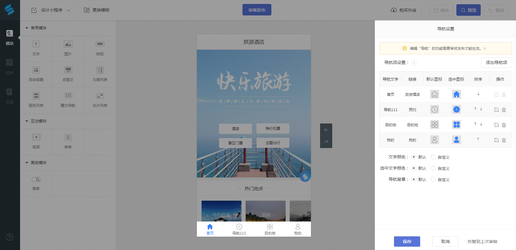Click 恢复到上次审核 link

(483, 242)
